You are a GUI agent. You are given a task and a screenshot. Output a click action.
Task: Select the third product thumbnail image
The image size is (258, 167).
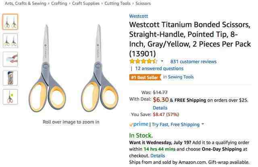(x=10, y=59)
